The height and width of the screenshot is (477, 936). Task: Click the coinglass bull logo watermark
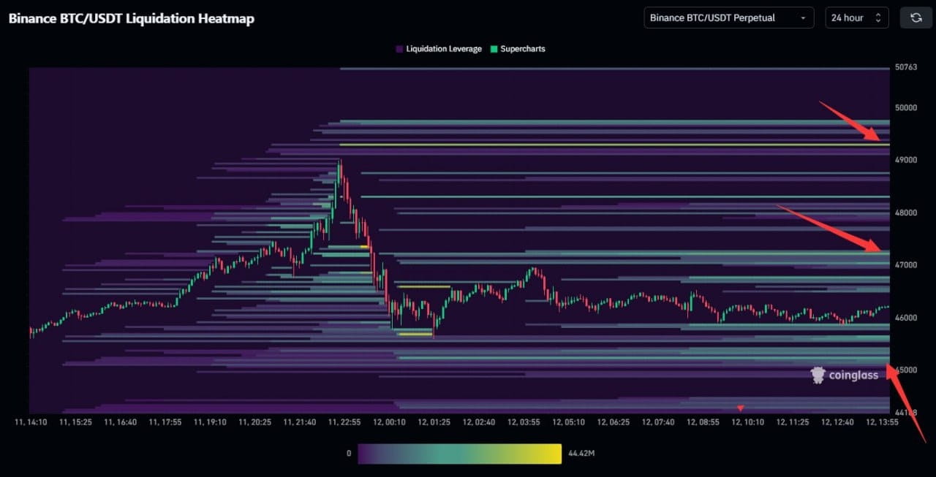817,375
